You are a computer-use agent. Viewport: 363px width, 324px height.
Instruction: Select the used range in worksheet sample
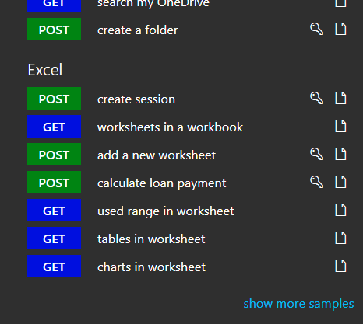point(166,211)
